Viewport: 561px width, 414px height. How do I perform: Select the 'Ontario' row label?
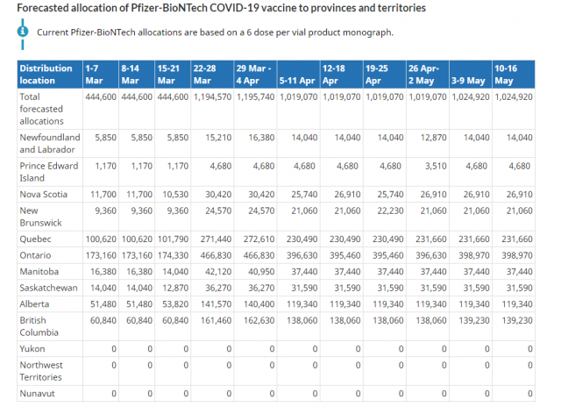point(35,255)
